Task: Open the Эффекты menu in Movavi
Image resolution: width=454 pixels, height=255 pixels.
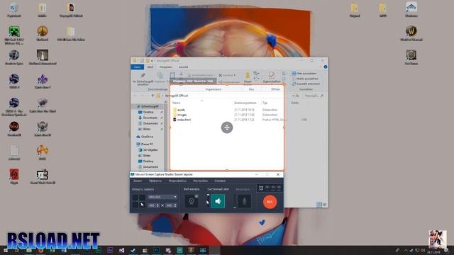Action: [155, 181]
